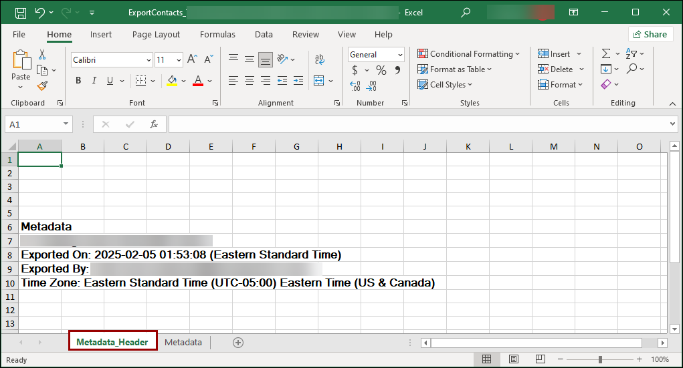Open the Calibri font name dropdown

tap(149, 60)
